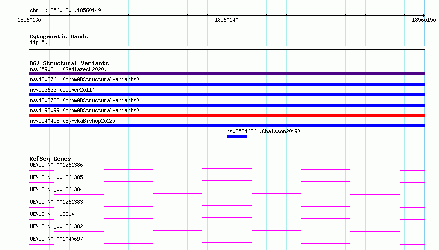Select transcript UEVLD|NM_001040697
The image size is (439, 250).
56,239
